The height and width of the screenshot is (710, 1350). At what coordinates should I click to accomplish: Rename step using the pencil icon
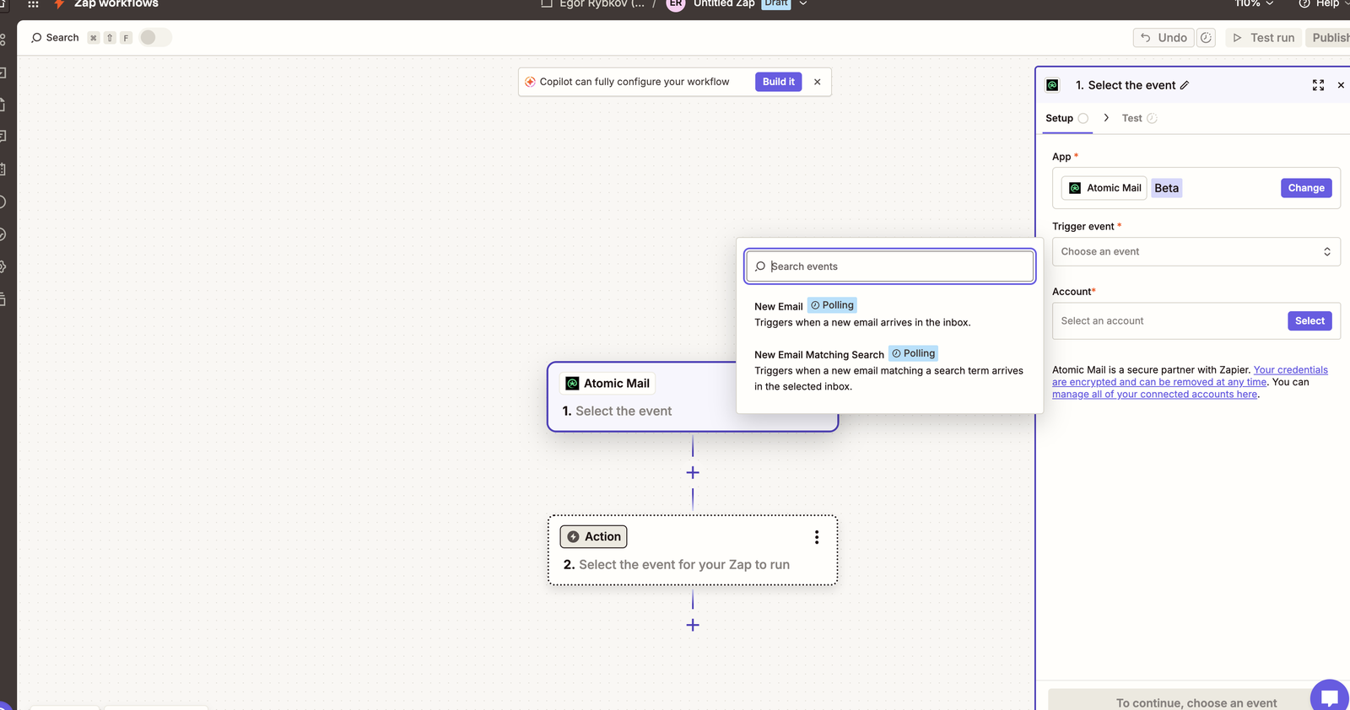(1185, 85)
